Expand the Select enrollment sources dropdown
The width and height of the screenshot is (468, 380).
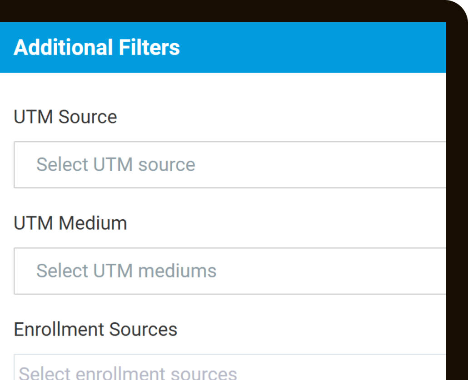tap(182, 368)
